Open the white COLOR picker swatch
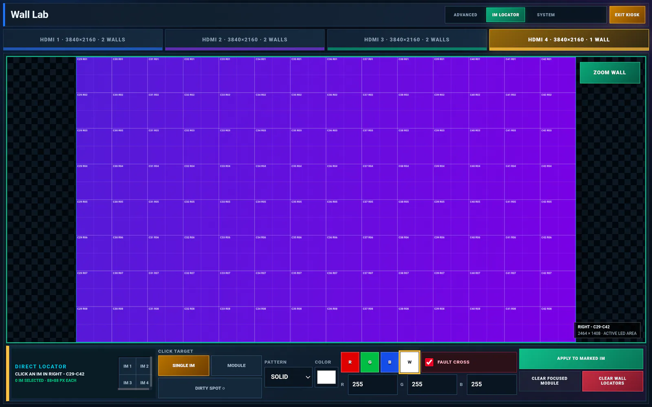The width and height of the screenshot is (652, 407). click(x=326, y=377)
